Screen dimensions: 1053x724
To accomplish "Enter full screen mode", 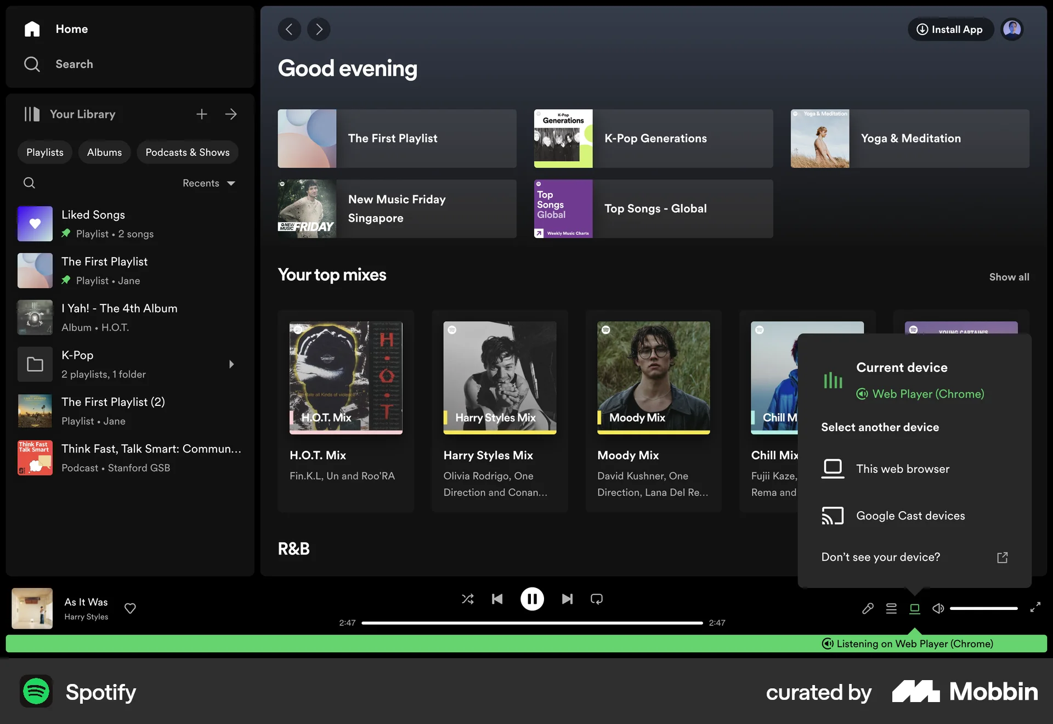I will coord(1035,608).
